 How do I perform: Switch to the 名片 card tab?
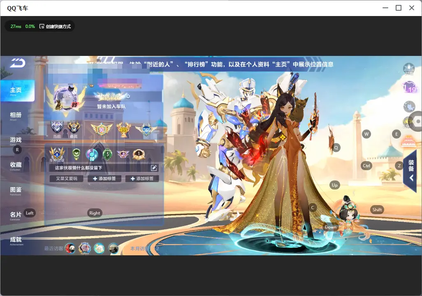[16, 215]
